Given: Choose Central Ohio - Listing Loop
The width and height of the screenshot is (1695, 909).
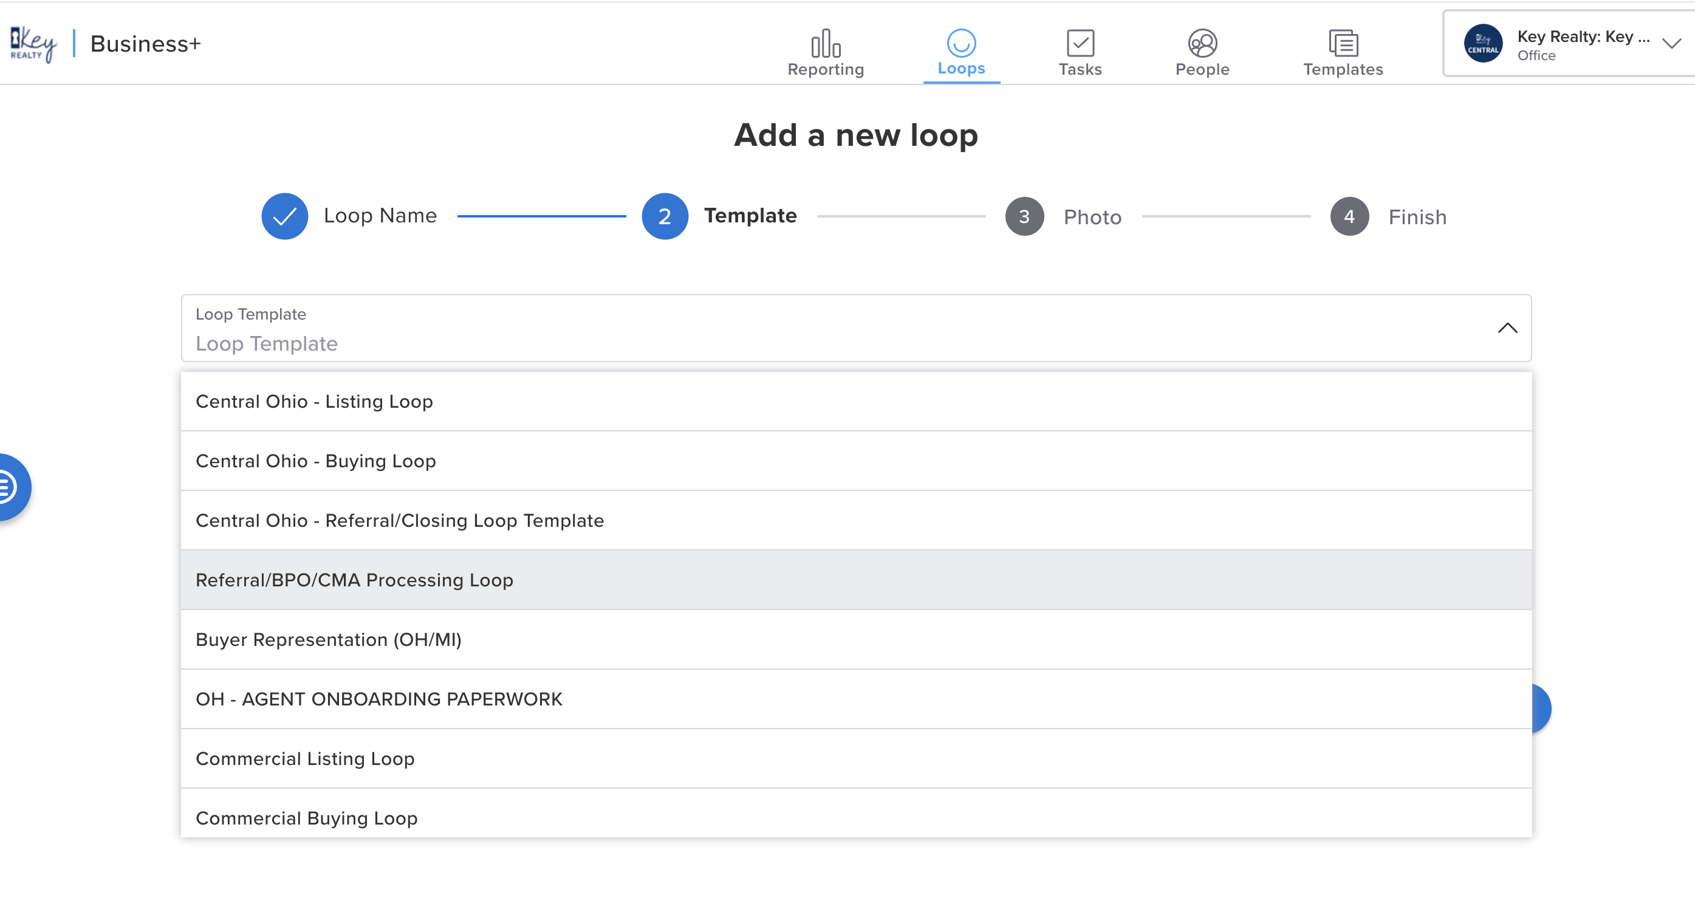Looking at the screenshot, I should 856,402.
